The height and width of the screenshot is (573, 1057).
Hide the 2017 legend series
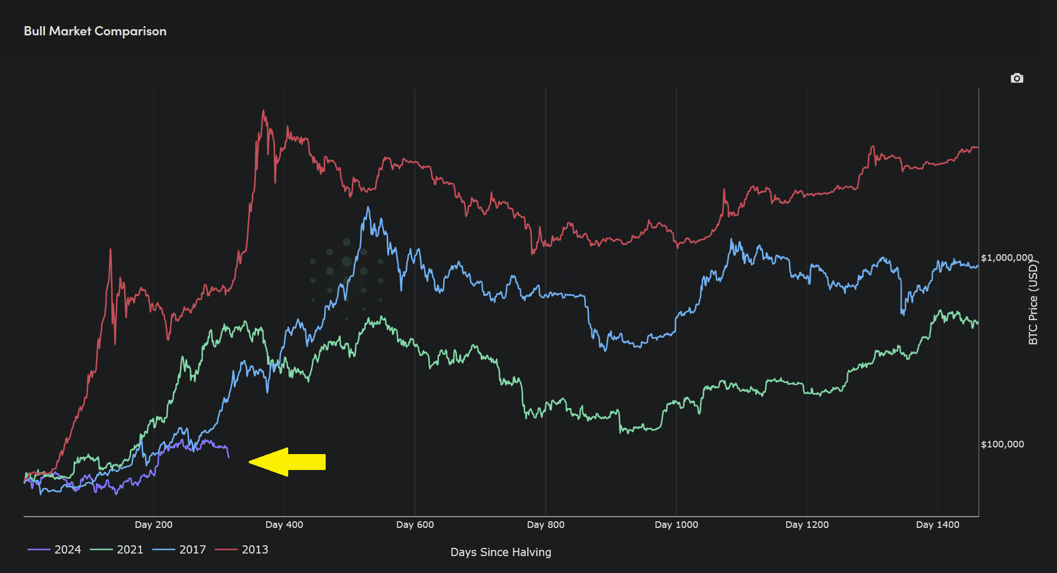click(192, 549)
